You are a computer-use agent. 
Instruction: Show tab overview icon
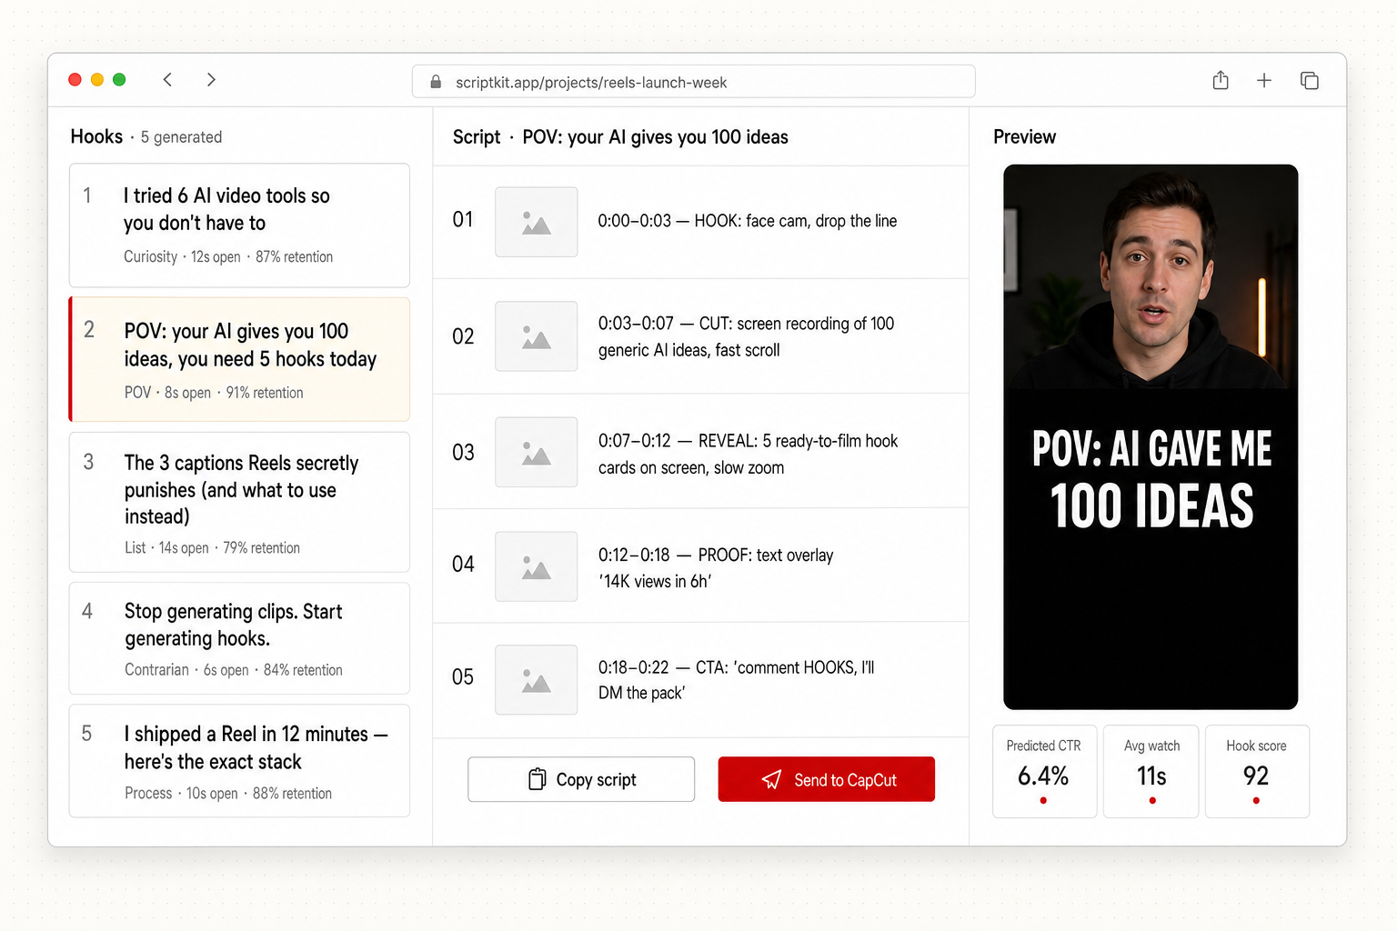1310,80
